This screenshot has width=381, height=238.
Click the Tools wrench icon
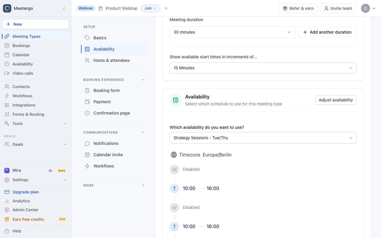tap(7, 123)
